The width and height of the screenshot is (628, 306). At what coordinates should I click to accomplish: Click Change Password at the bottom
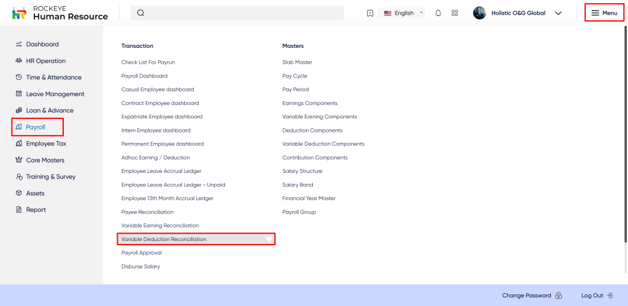[526, 296]
